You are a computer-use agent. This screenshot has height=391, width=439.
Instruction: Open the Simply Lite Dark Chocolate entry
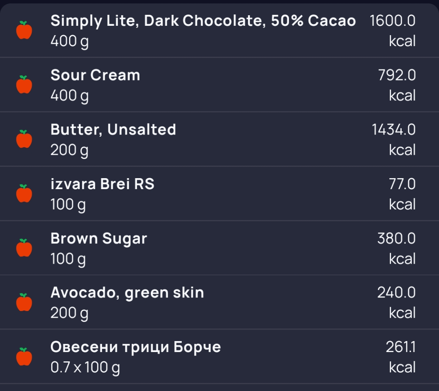tap(203, 21)
